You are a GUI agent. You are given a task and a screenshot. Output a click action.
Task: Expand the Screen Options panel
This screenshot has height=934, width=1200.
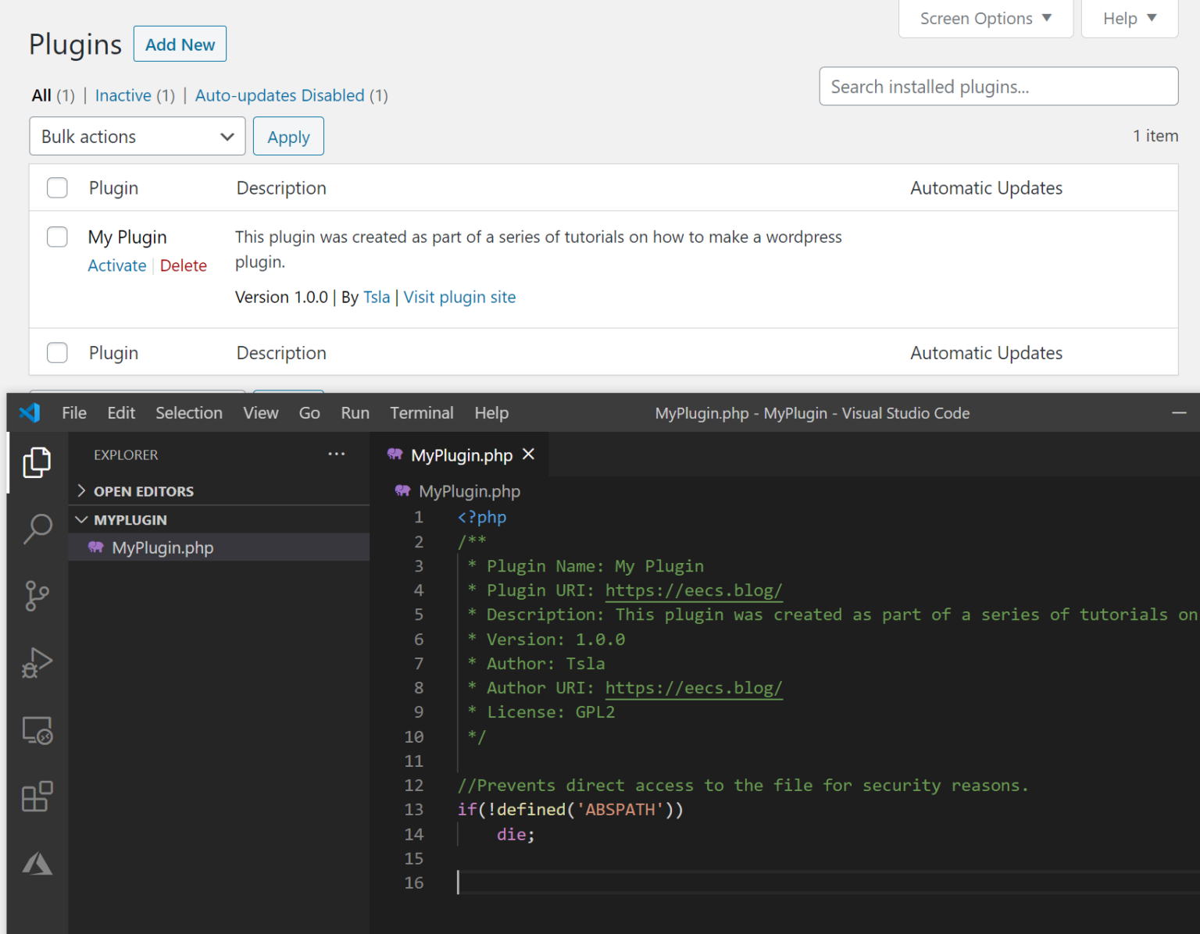pos(985,19)
